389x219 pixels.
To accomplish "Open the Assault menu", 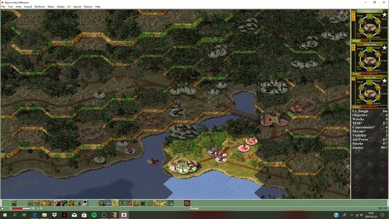I will tap(28, 7).
